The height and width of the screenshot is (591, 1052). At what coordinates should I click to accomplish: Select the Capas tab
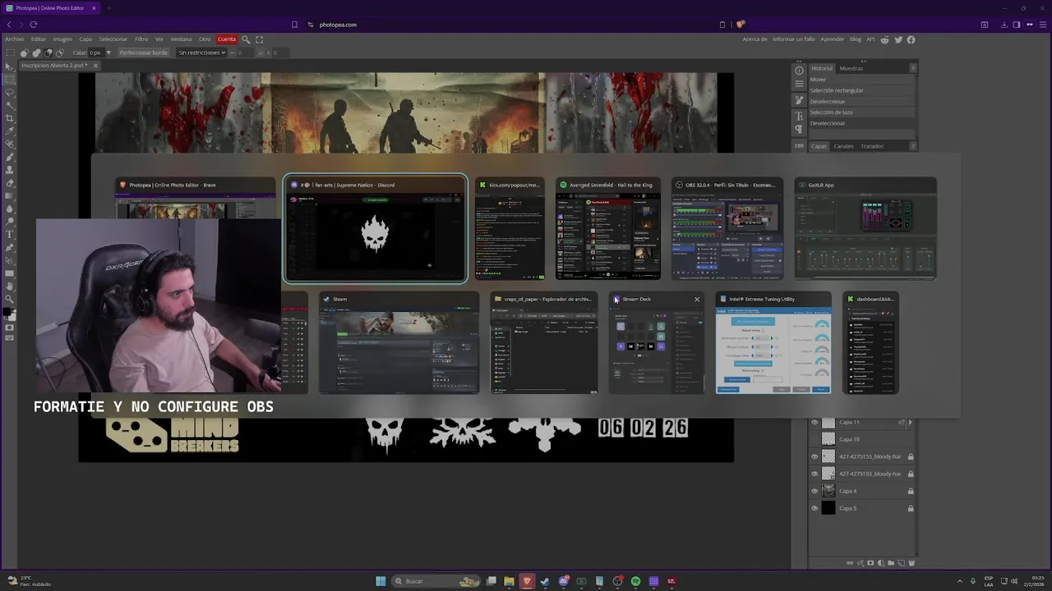click(x=819, y=146)
